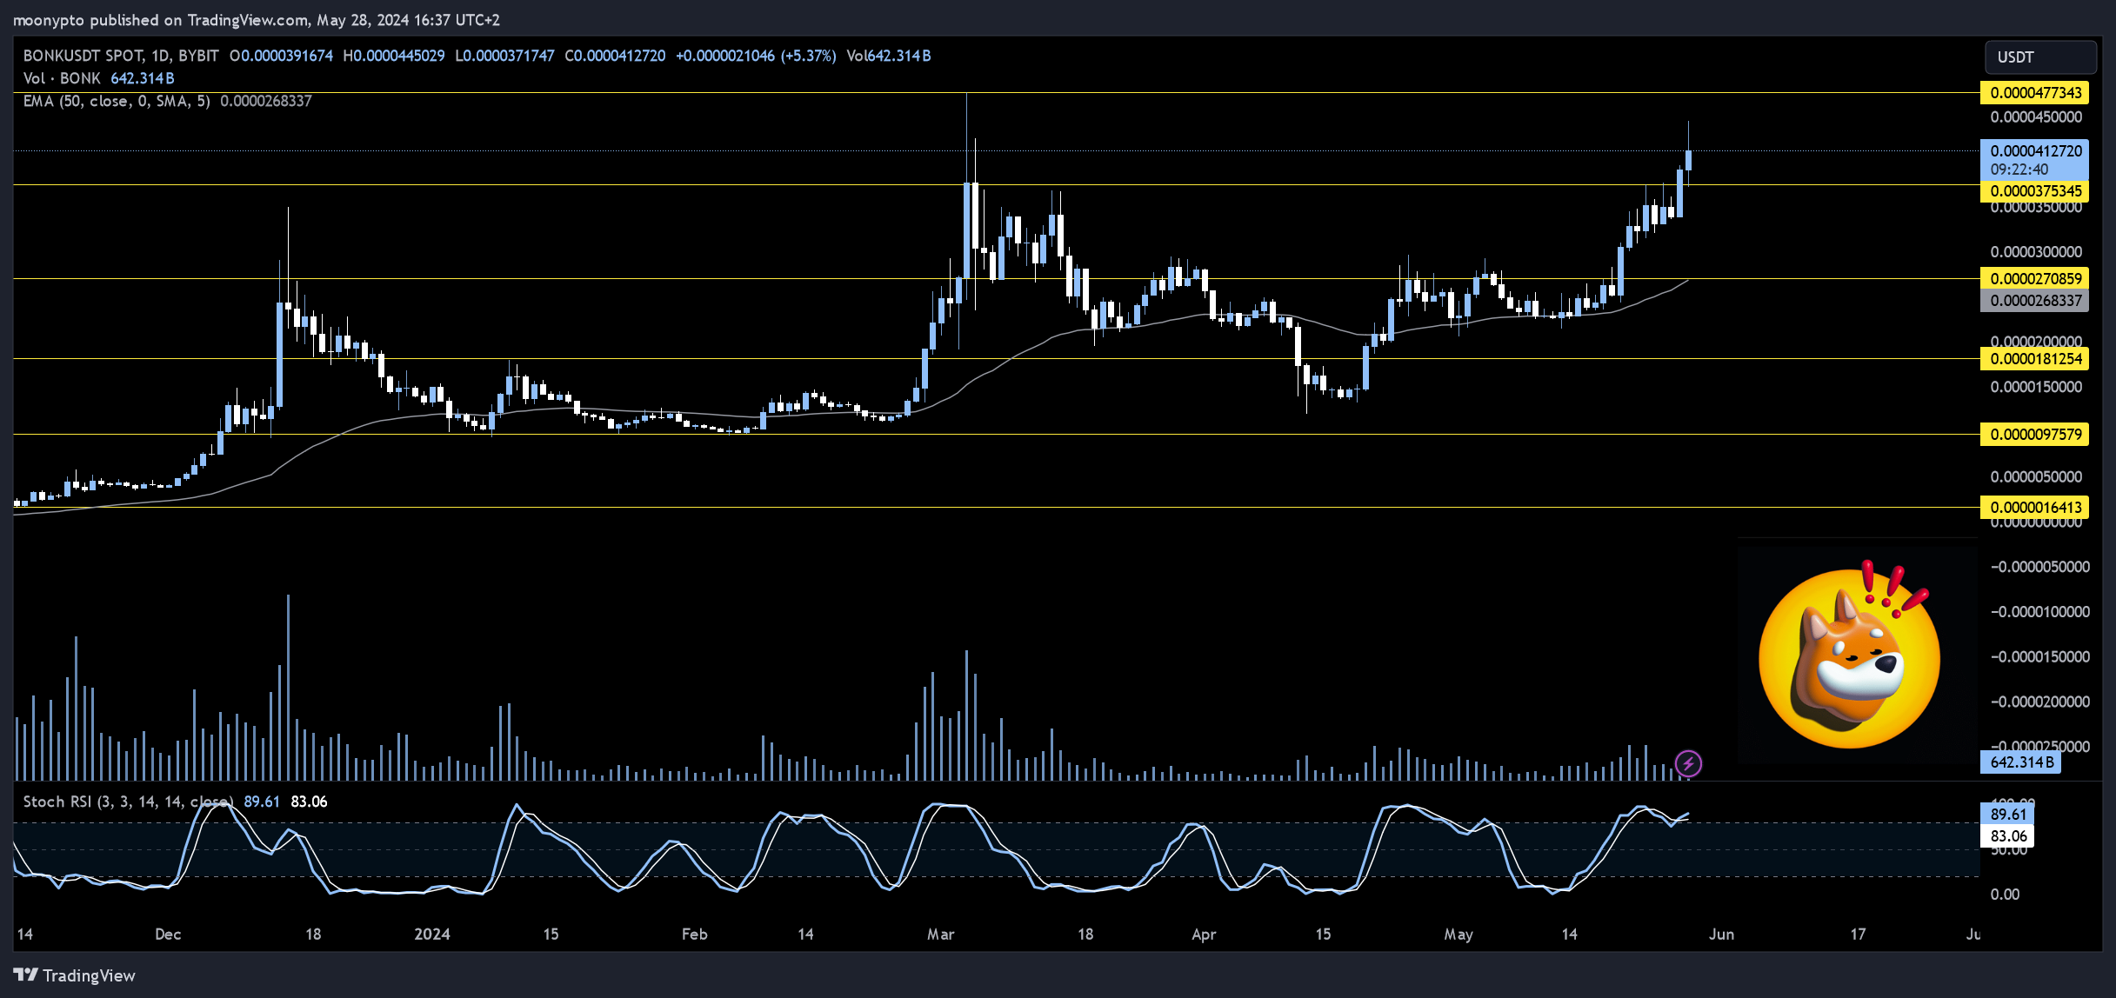Click the Feb label on time axis

(694, 935)
